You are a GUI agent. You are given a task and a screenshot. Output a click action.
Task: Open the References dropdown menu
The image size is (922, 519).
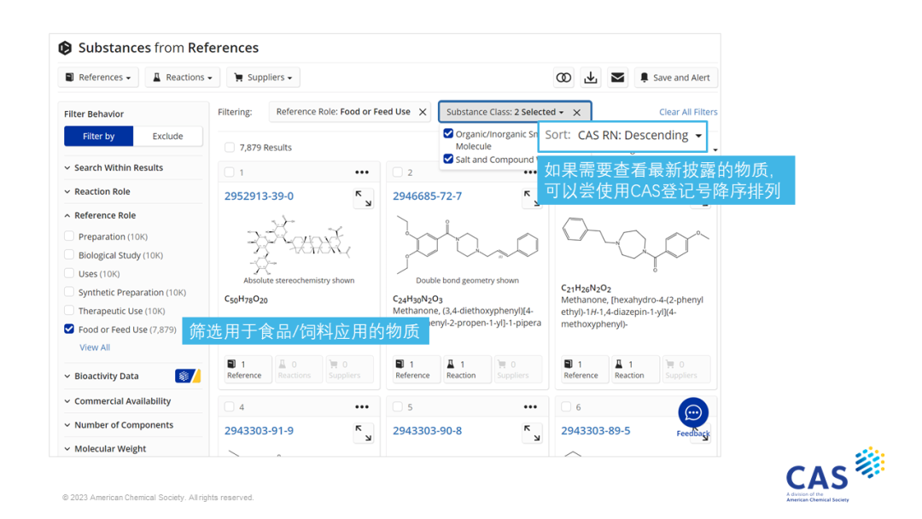coord(98,78)
